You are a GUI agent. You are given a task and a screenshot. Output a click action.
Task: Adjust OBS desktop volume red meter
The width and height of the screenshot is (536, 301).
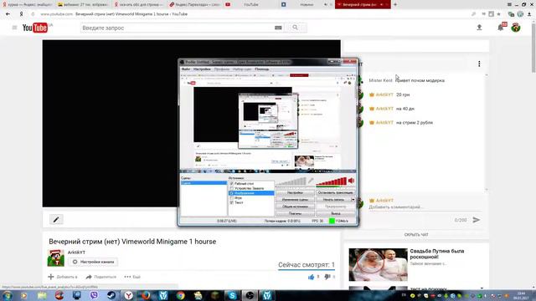tap(332, 182)
